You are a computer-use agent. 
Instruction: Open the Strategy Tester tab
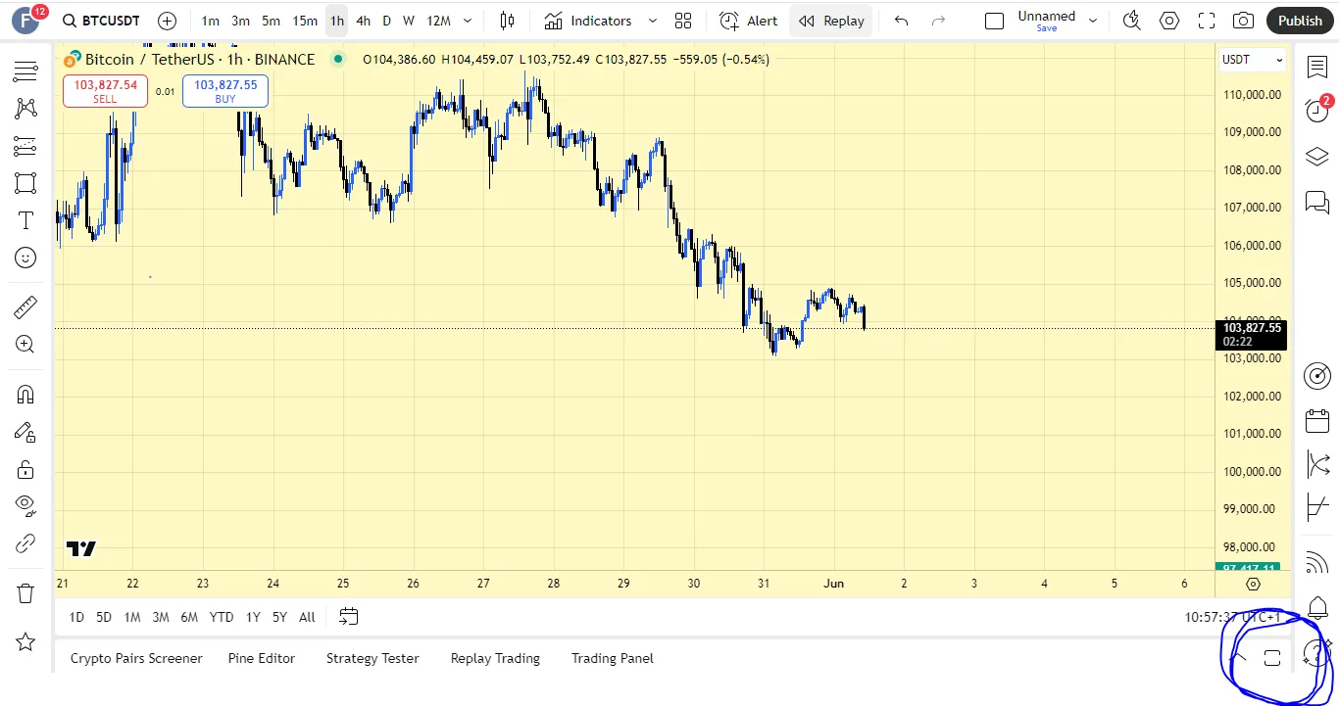point(372,658)
